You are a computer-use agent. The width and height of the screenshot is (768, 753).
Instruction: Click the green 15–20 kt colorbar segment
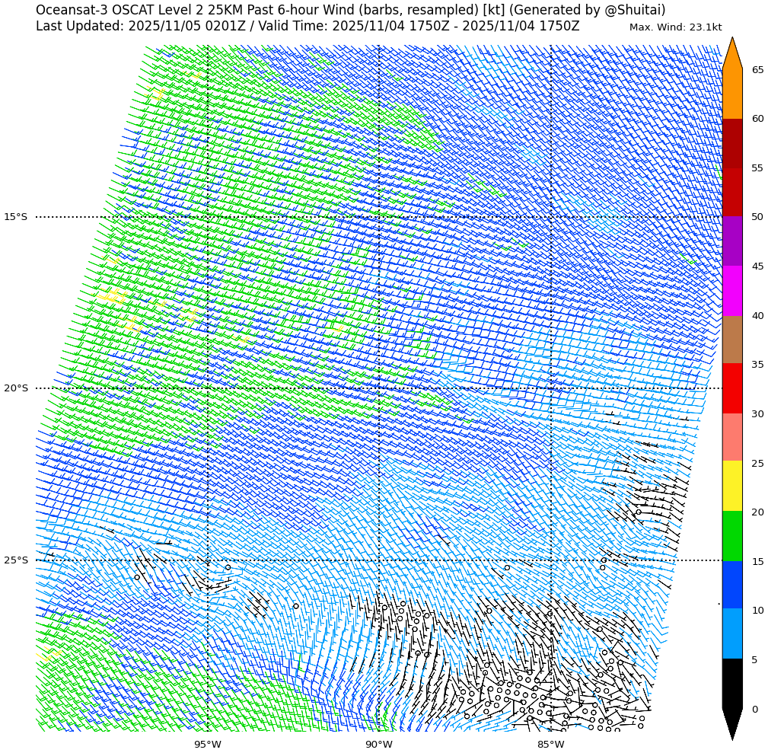(732, 536)
